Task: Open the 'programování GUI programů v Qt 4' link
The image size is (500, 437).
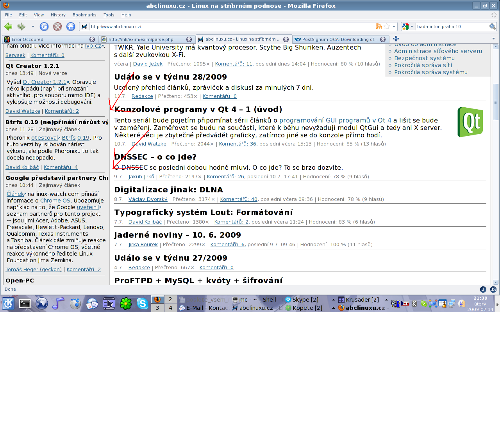Action: tap(335, 120)
